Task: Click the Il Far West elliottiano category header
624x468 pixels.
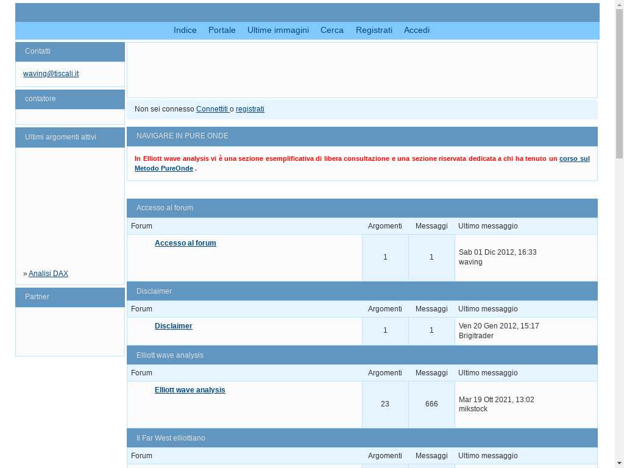Action: [171, 438]
